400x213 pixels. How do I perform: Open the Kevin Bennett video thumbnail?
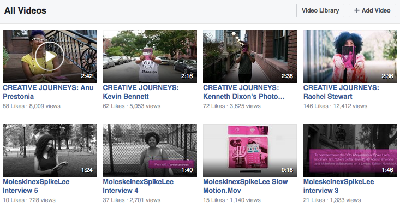150,56
